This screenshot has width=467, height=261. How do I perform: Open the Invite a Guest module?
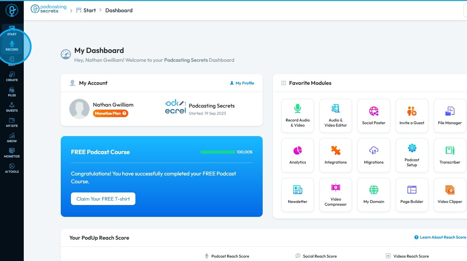pos(412,115)
